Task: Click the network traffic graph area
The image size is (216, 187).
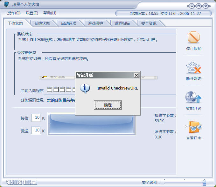Action: point(92,124)
